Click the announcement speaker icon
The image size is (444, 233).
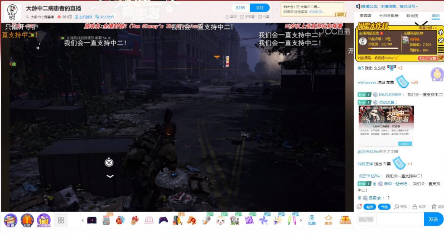pos(358,6)
